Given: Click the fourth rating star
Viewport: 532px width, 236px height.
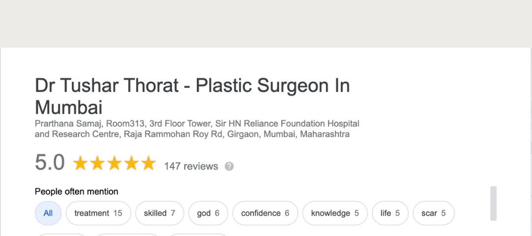Looking at the screenshot, I should point(131,163).
